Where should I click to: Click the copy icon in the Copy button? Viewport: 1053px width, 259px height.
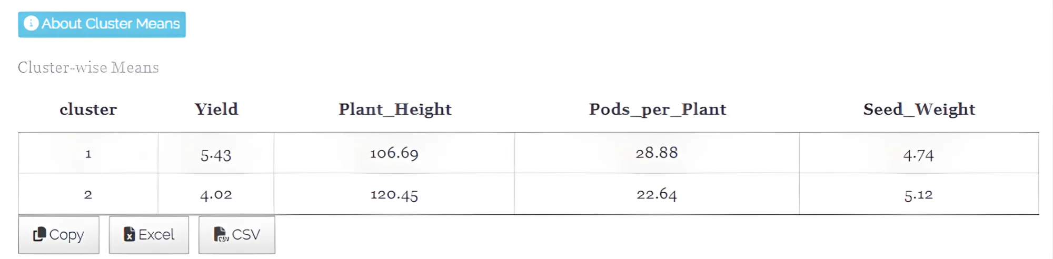pos(39,234)
